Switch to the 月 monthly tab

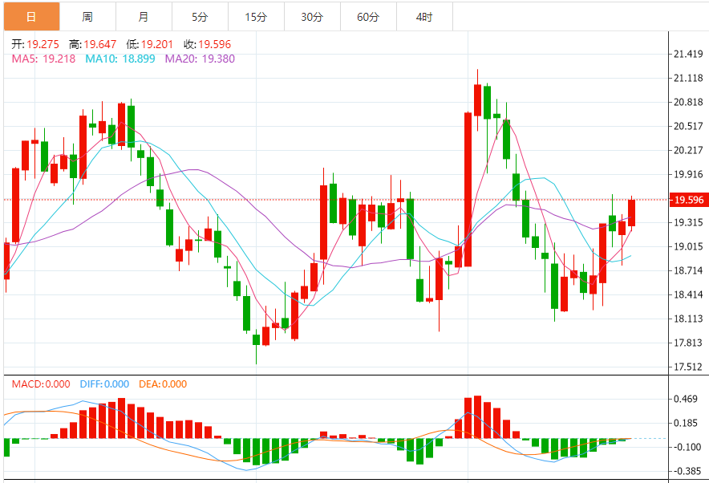point(144,17)
